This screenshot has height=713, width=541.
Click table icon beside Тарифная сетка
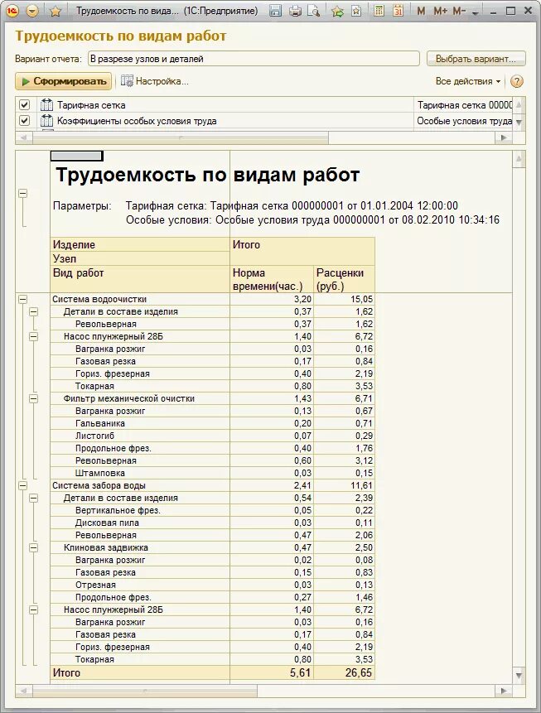pos(46,105)
